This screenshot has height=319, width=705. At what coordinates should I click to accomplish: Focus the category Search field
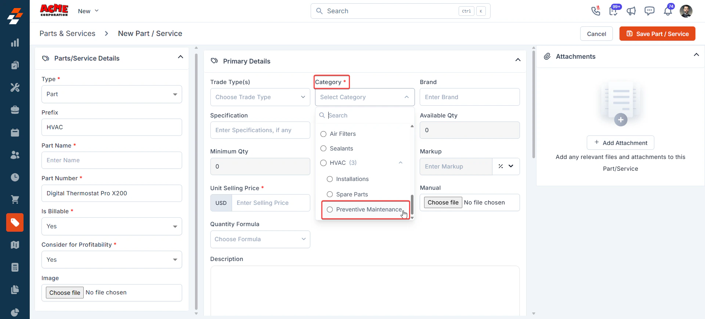tap(365, 115)
